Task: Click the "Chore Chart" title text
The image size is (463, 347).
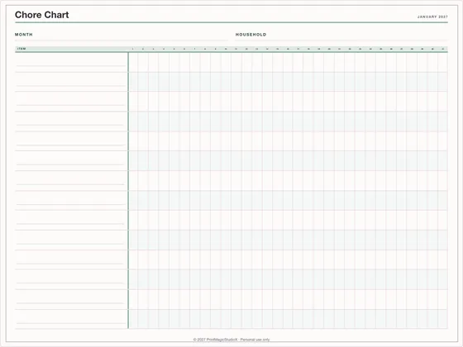Action: click(41, 15)
